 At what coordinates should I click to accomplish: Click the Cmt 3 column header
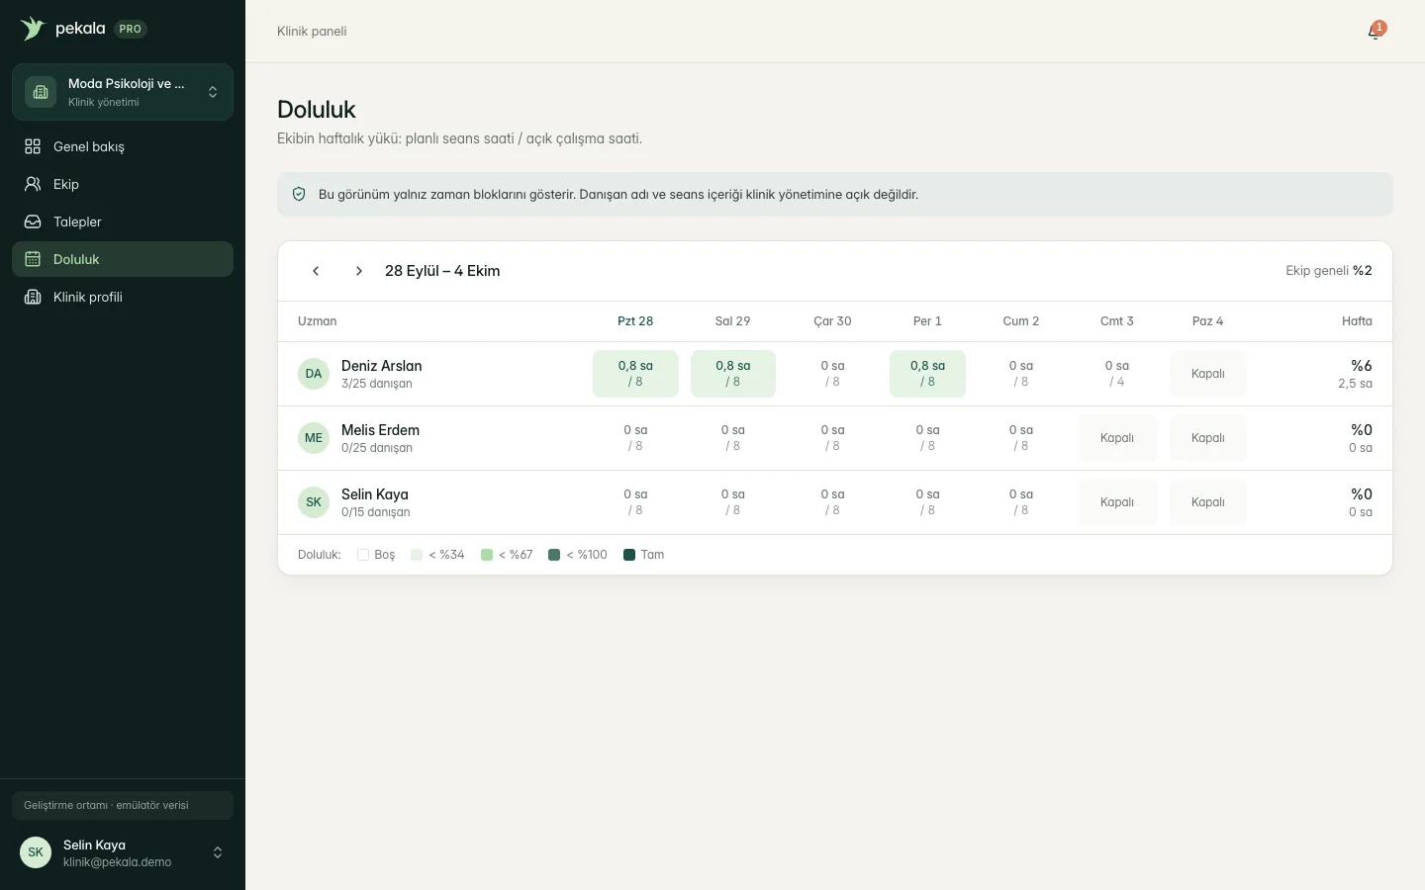pyautogui.click(x=1117, y=321)
